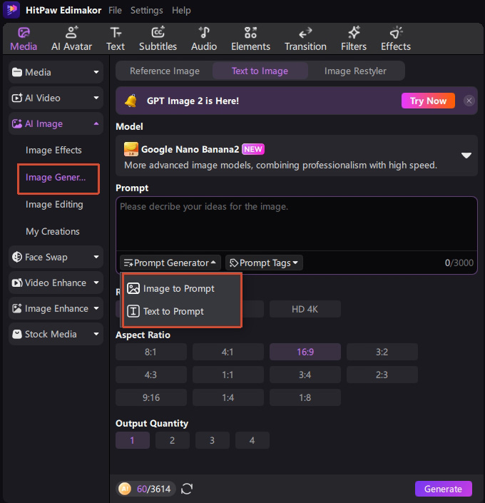The height and width of the screenshot is (503, 485).
Task: Click the bell icon in GPT Image banner
Action: point(131,101)
